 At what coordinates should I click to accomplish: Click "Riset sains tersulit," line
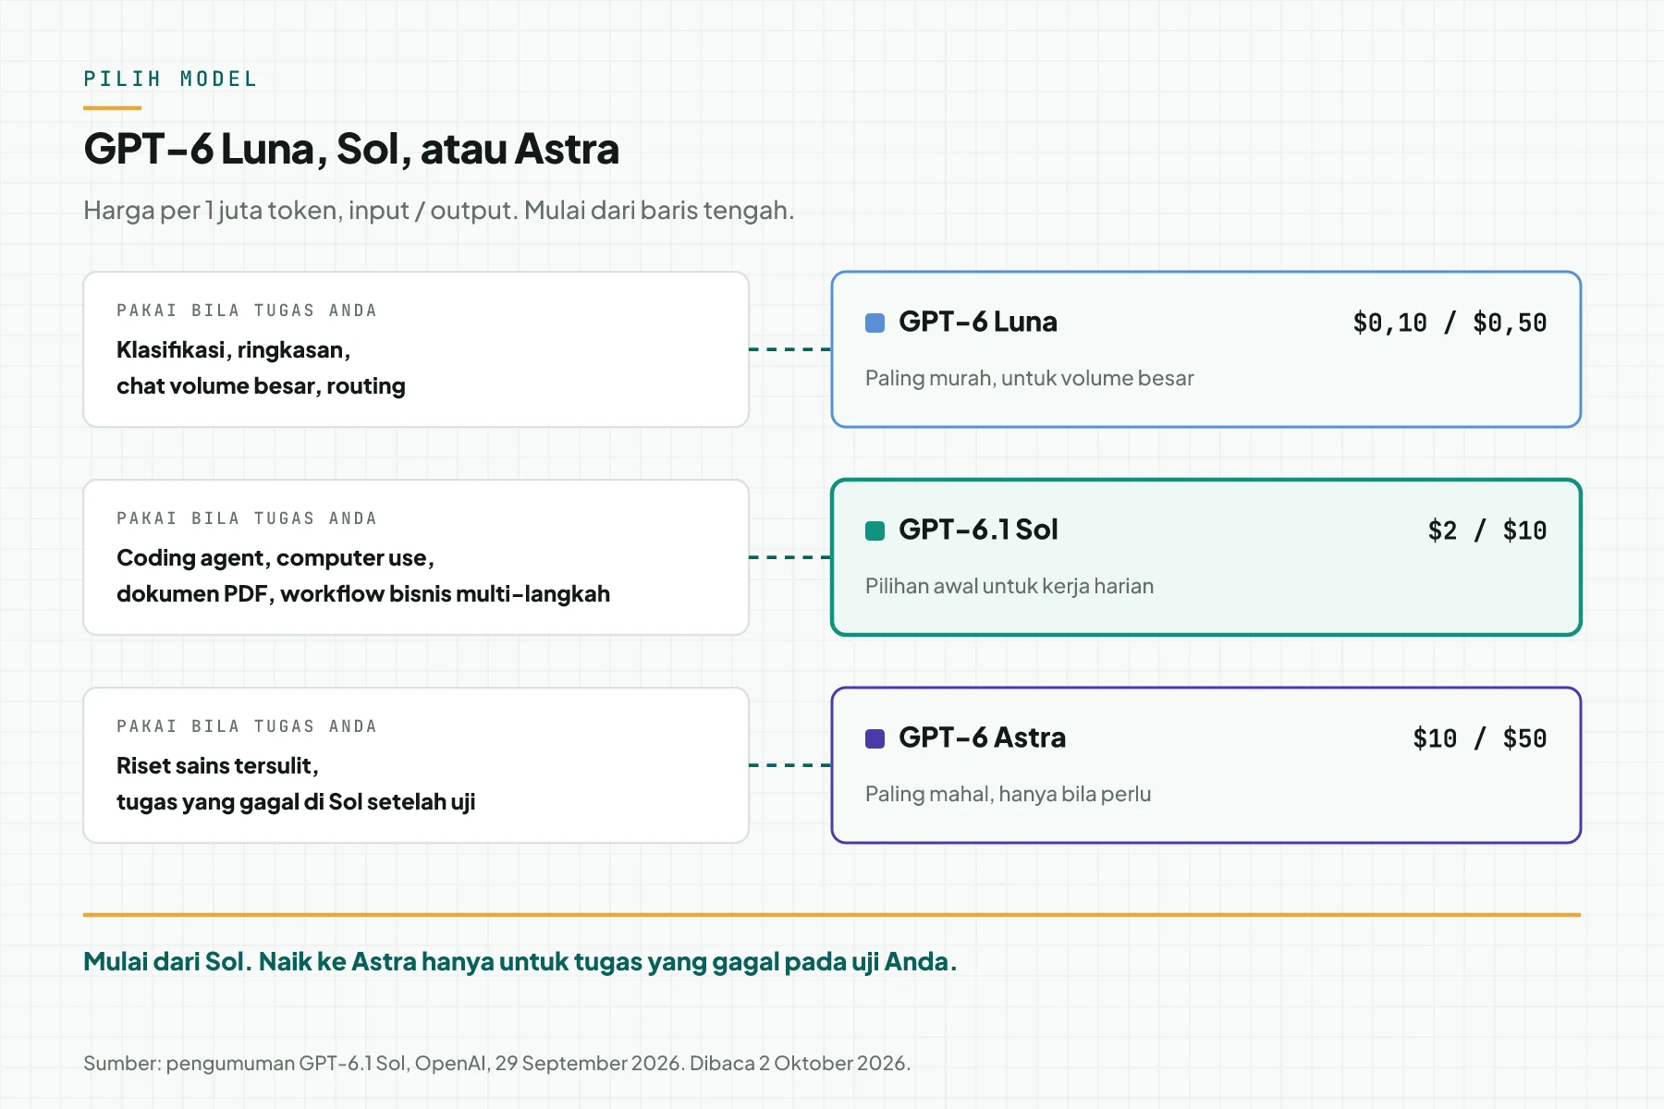pyautogui.click(x=217, y=766)
